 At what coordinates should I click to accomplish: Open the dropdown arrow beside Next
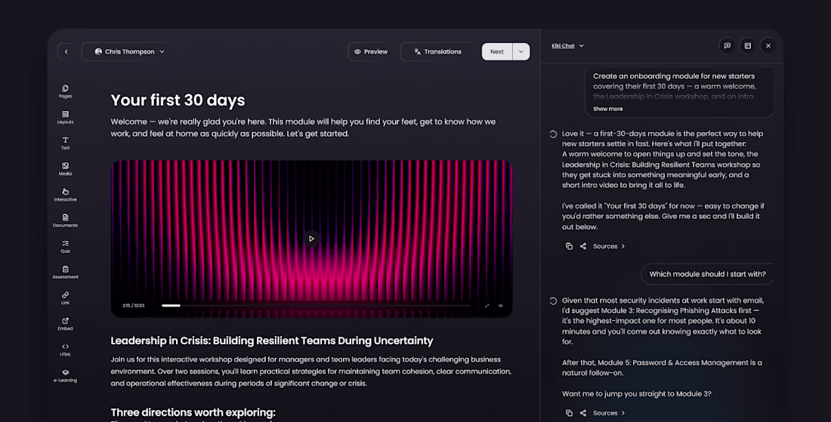[521, 52]
